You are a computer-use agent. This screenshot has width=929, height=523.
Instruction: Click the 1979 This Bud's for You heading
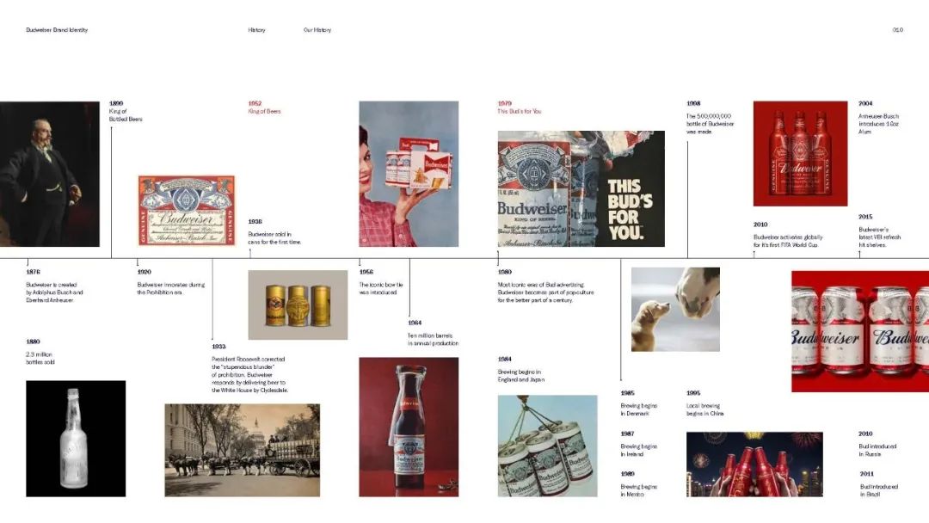(519, 108)
